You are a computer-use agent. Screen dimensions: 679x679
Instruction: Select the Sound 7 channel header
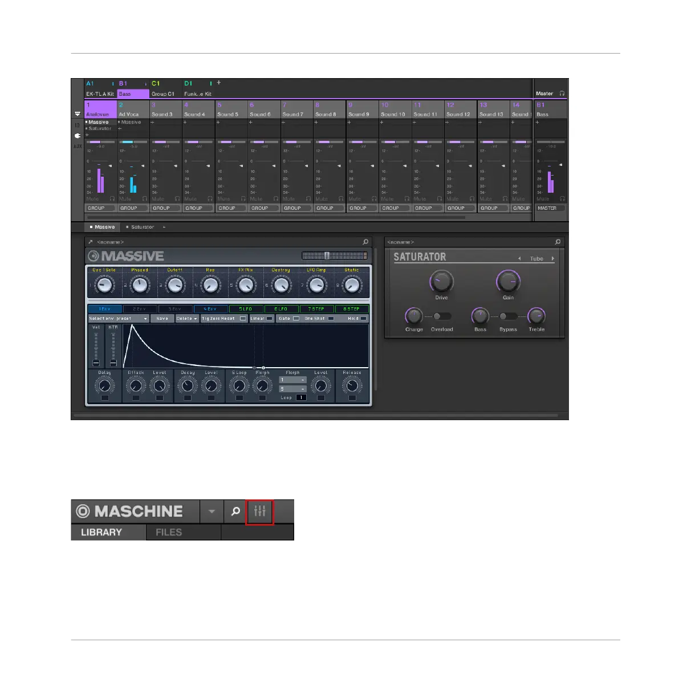point(296,109)
